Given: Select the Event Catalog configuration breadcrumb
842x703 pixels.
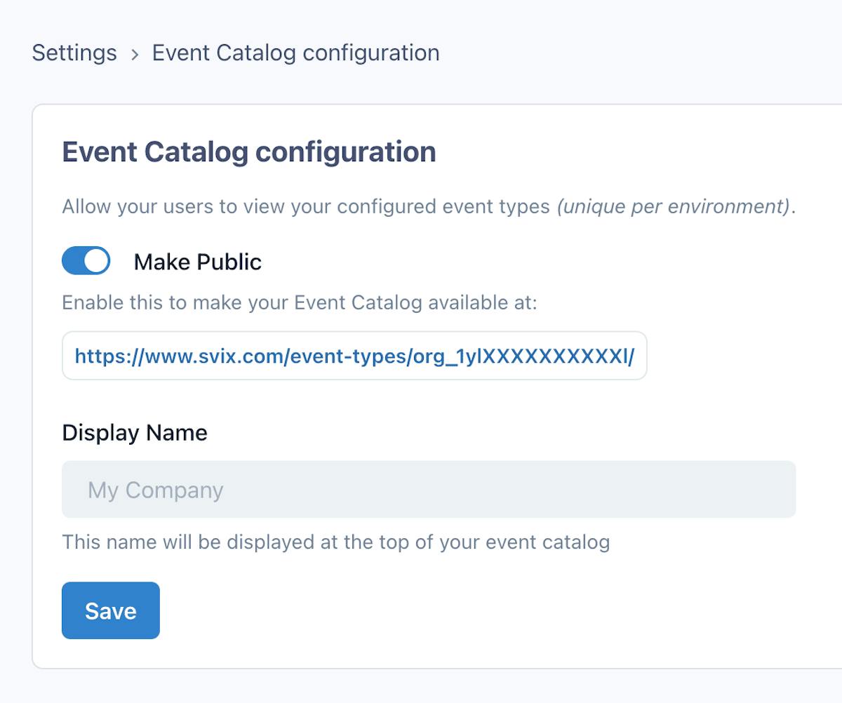Looking at the screenshot, I should [295, 53].
